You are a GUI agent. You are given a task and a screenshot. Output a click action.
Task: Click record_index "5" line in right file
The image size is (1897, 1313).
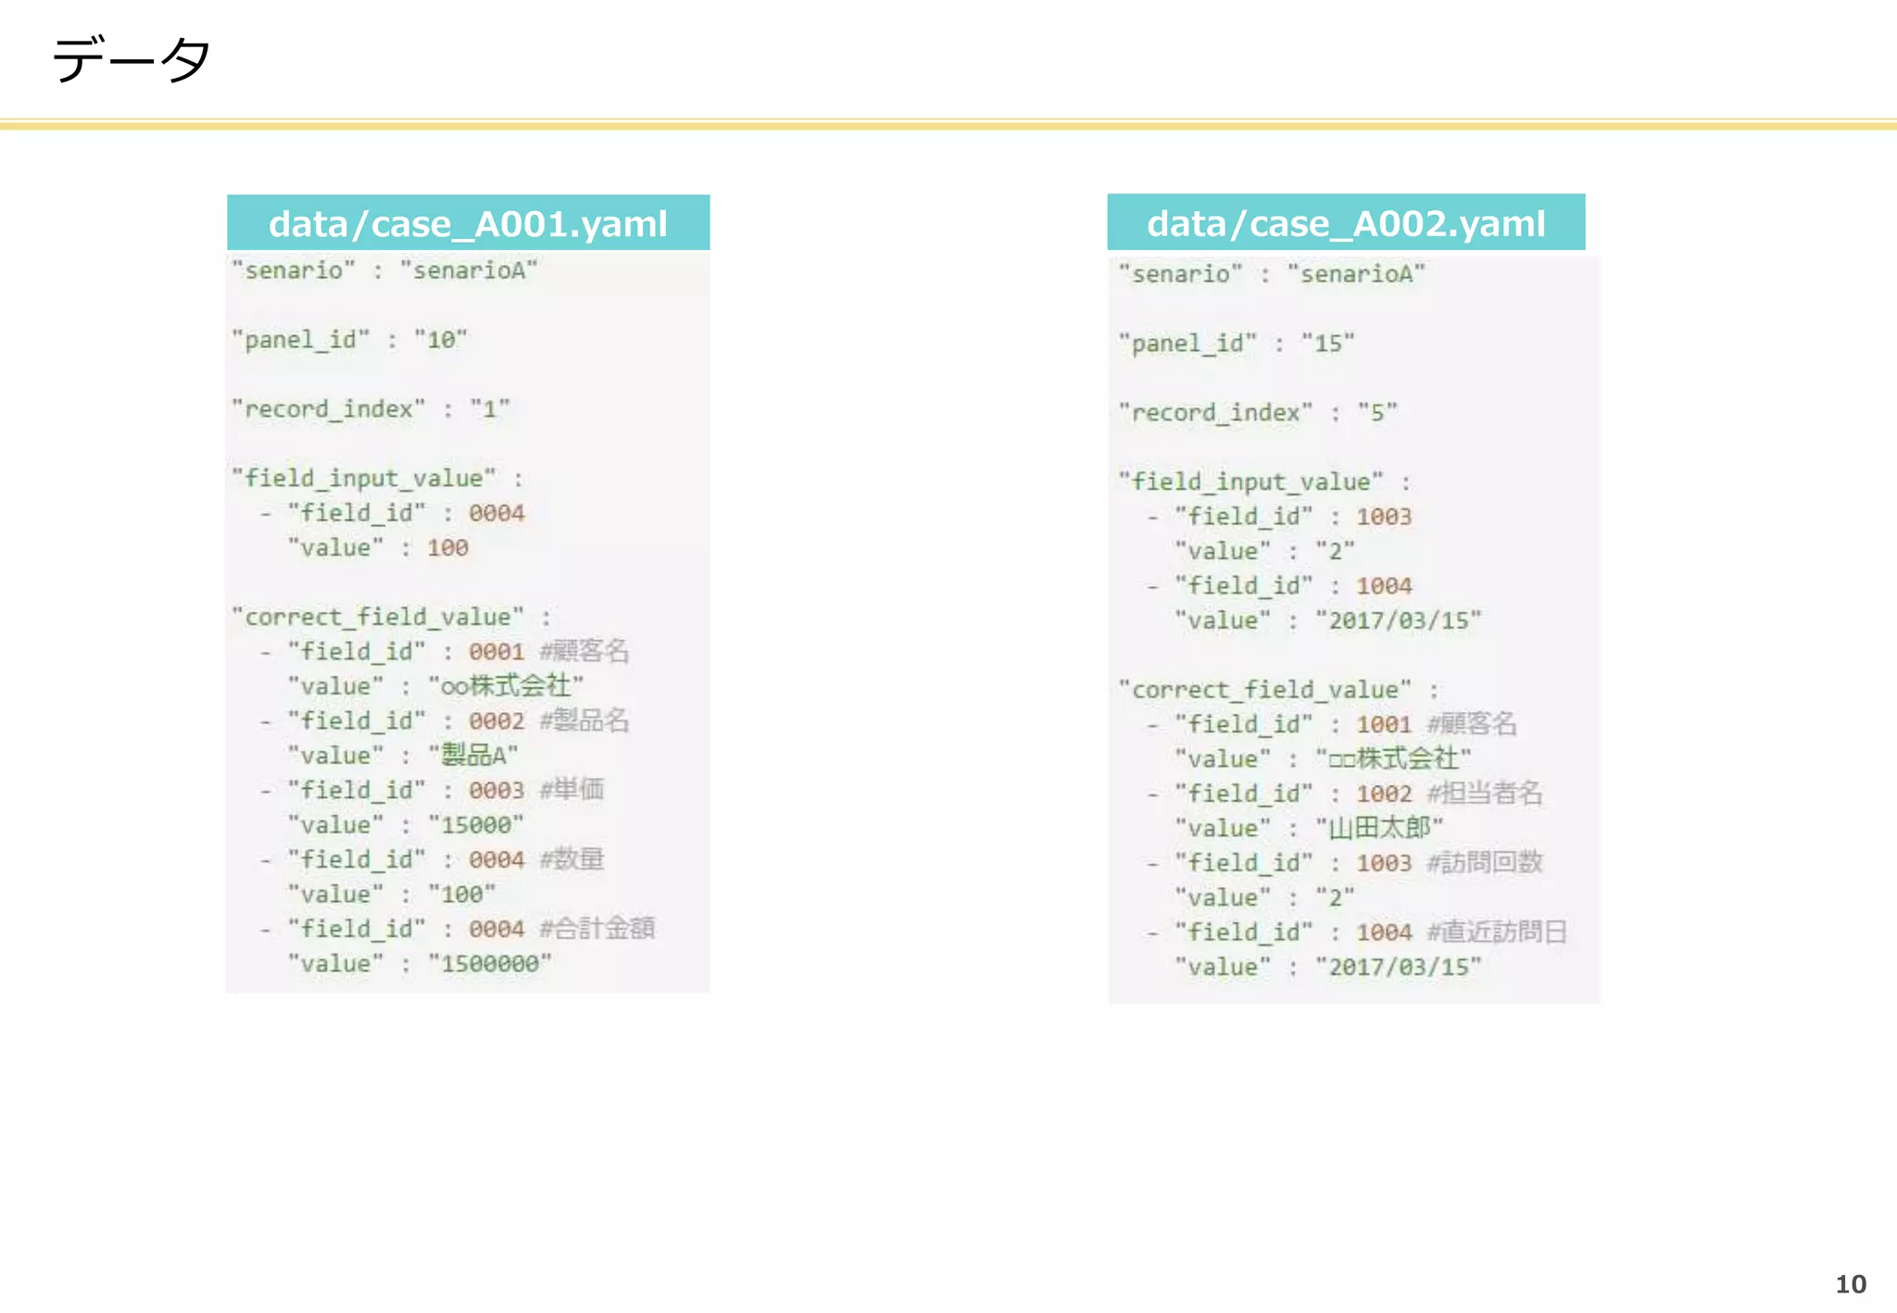coord(1257,413)
